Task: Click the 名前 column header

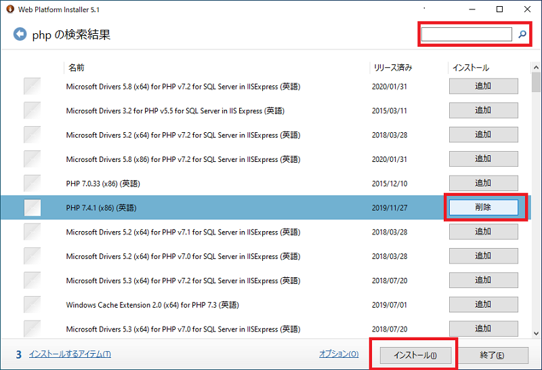Action: (x=77, y=68)
